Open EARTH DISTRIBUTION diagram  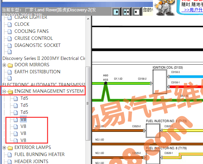coord(37,72)
